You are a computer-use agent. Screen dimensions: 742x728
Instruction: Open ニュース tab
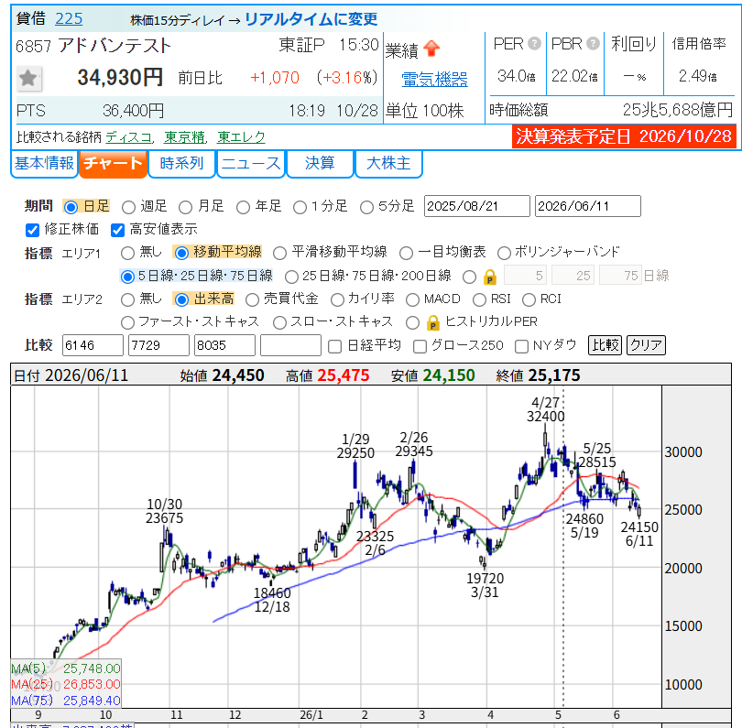251,164
